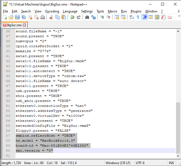Click the hw.model = "MacBookPro14,3" line
Image resolution: width=181 pixels, height=166 pixels.
click(x=45, y=141)
